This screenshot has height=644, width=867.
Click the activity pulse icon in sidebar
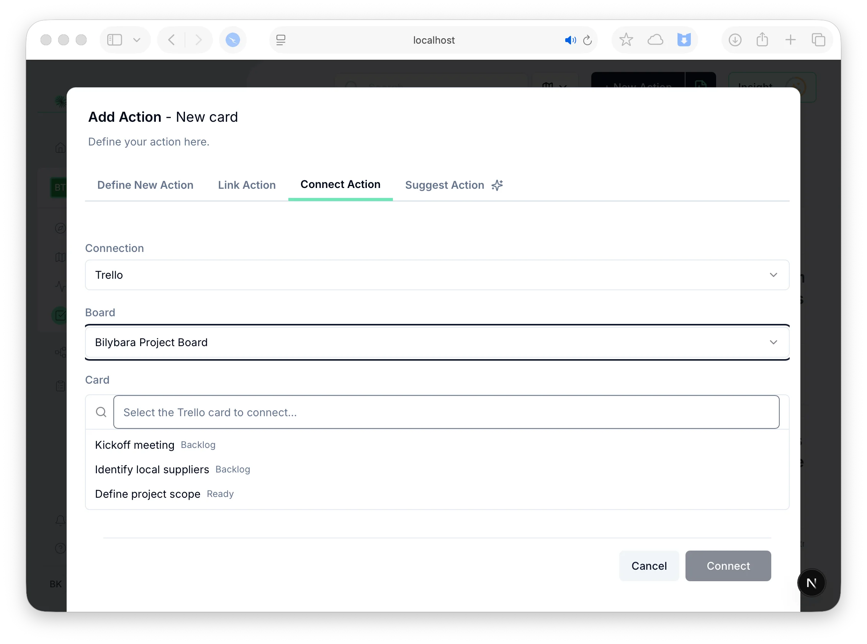pyautogui.click(x=60, y=286)
